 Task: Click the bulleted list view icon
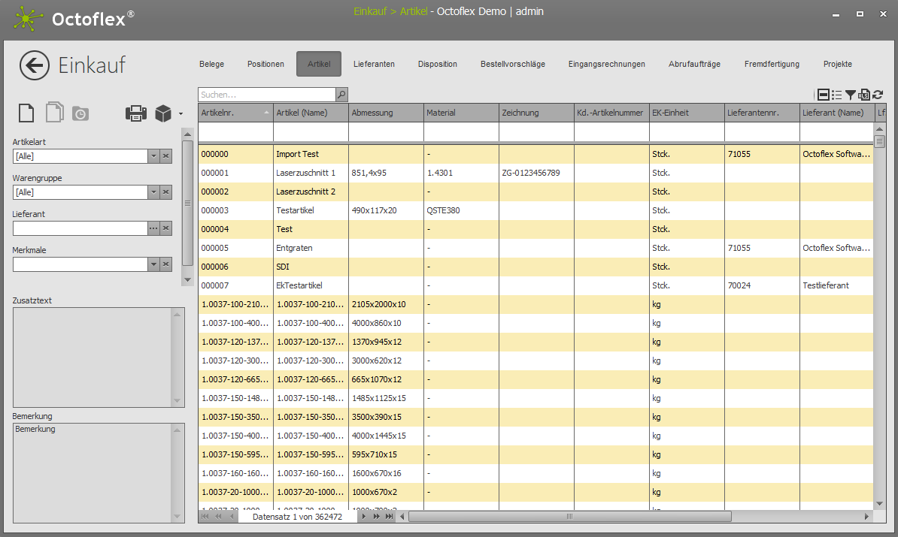click(837, 95)
